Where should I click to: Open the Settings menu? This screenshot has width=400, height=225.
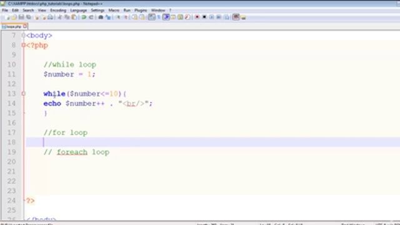(97, 11)
